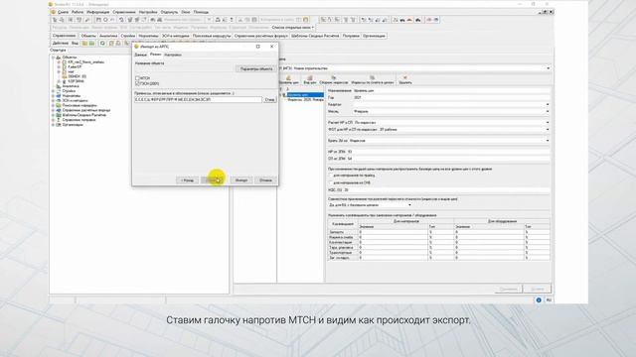This screenshot has height=357, width=636.
Task: Open the Квартал dropdown
Action: (548, 104)
